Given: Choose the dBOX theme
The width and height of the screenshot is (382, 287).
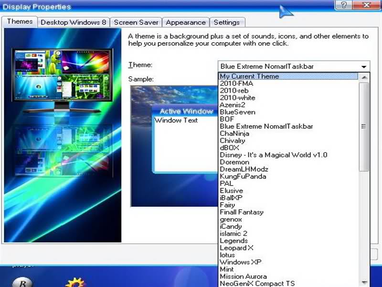Looking at the screenshot, I should [x=289, y=148].
